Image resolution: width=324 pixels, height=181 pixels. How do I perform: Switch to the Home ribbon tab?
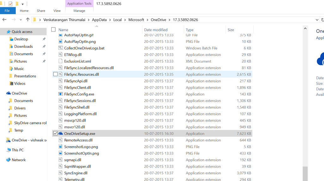(24, 11)
